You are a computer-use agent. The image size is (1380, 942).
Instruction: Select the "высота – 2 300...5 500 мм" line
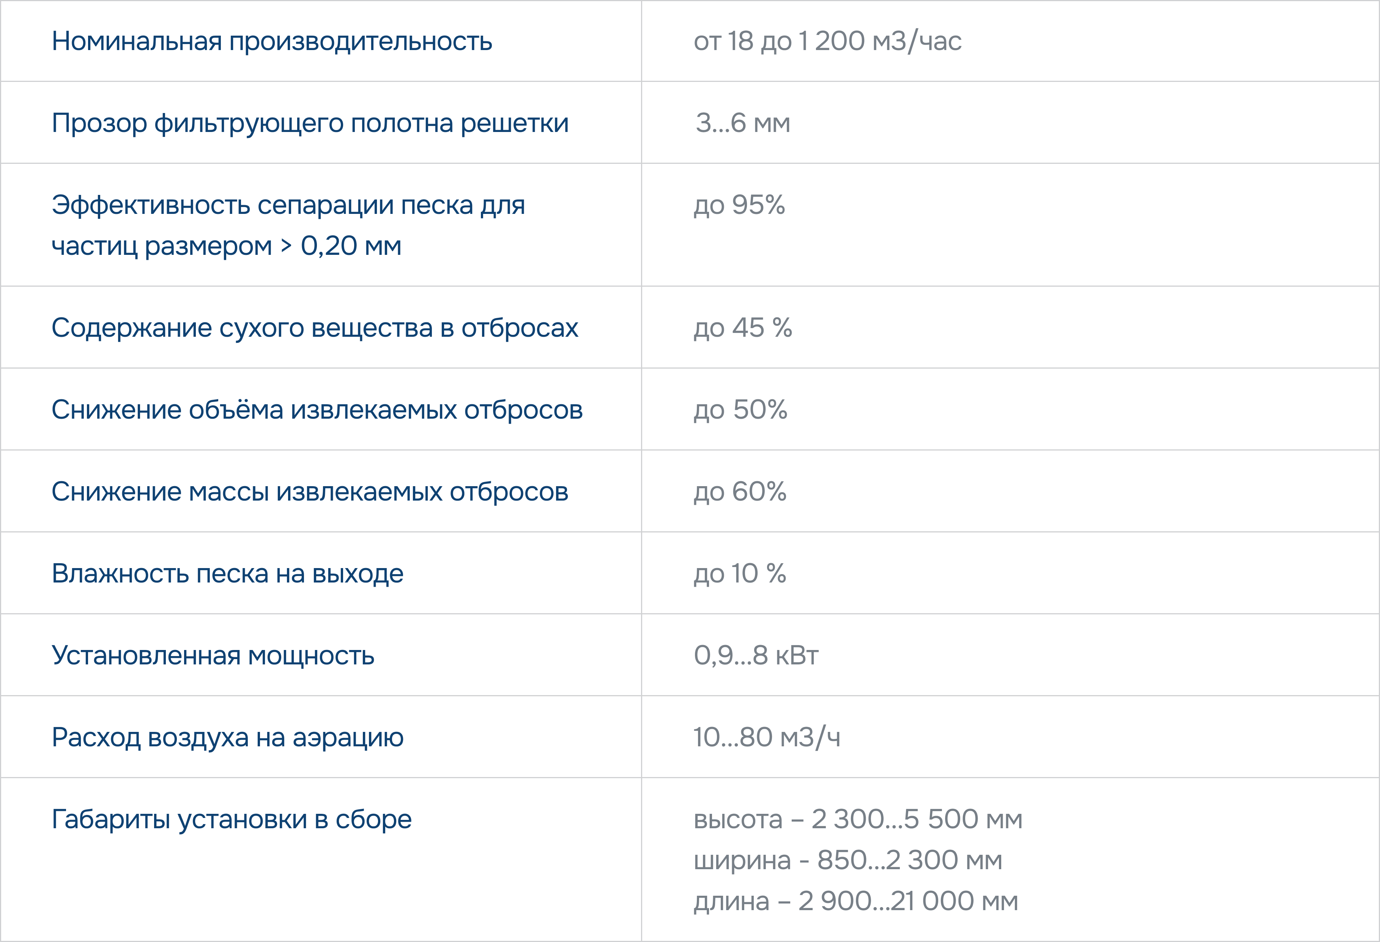click(x=858, y=819)
